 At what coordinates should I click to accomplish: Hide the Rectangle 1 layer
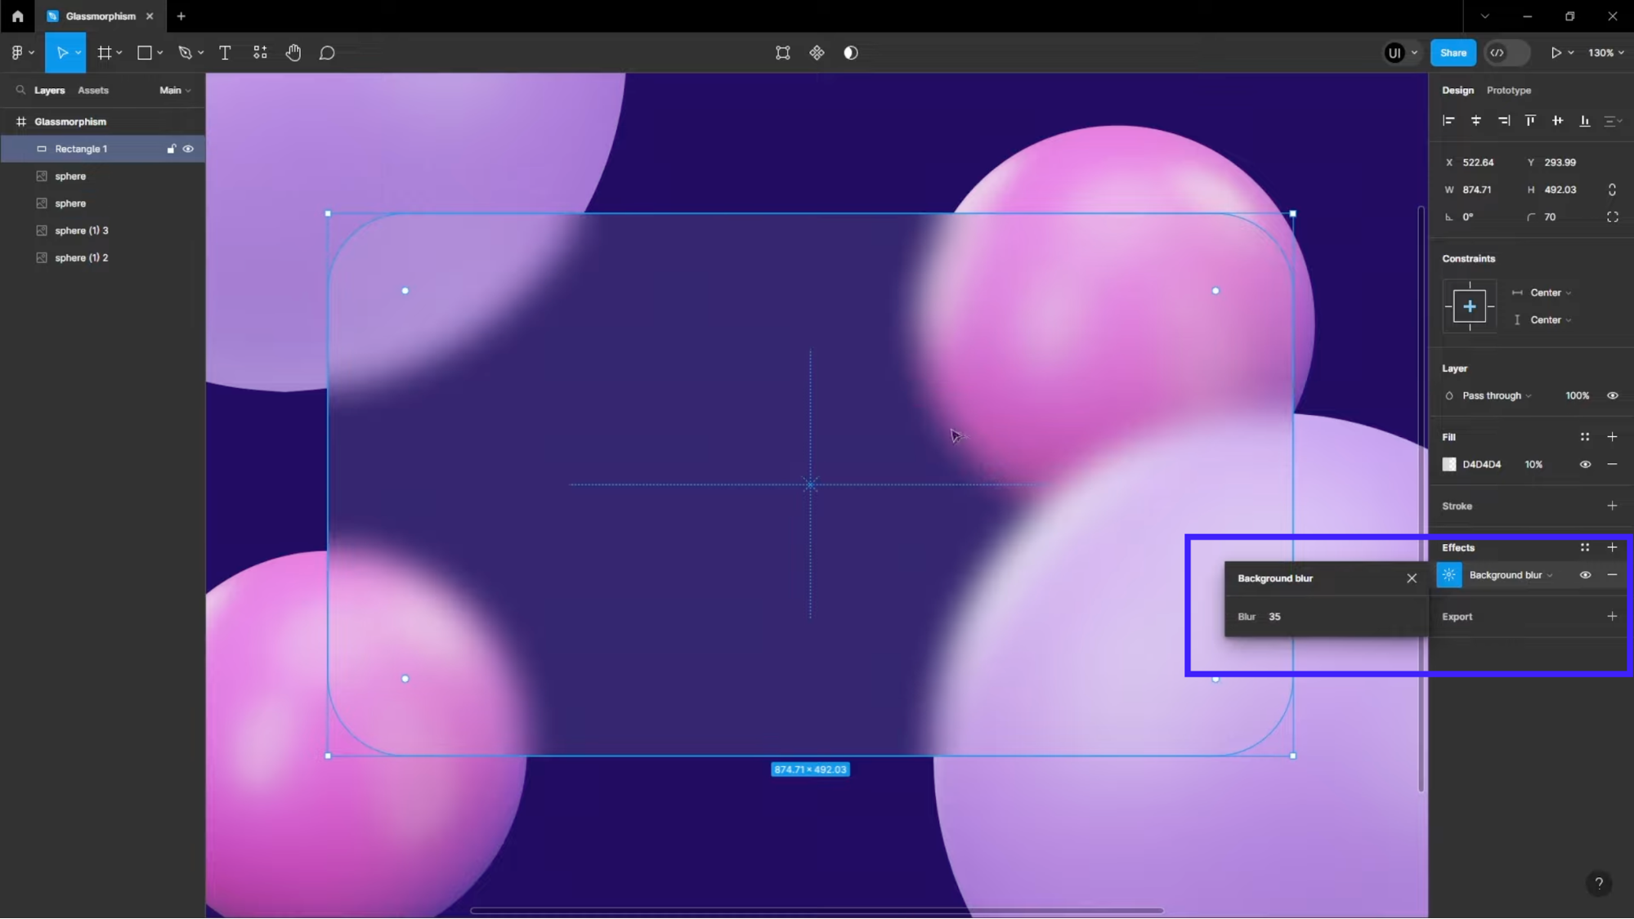pos(188,149)
